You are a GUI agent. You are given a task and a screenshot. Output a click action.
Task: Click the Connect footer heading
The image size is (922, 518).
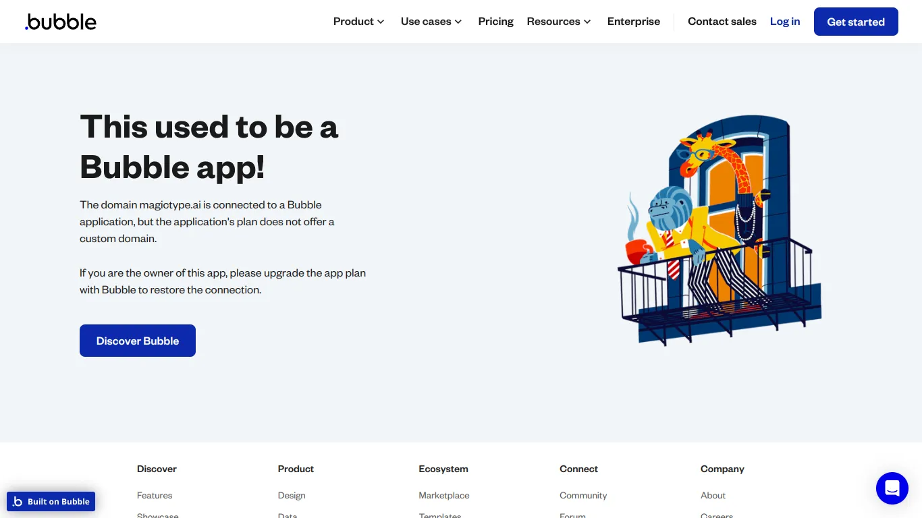point(578,469)
